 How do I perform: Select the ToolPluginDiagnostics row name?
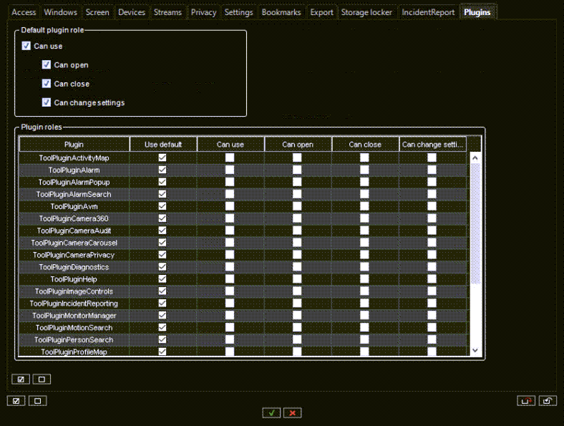[74, 267]
